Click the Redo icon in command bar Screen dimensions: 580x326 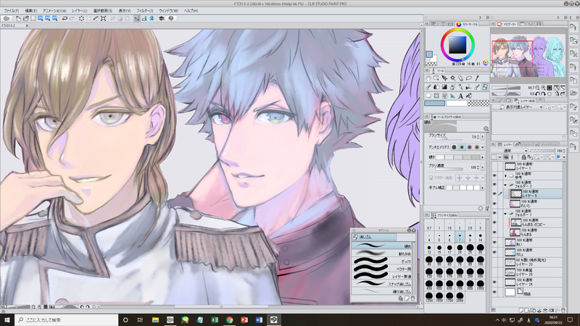click(72, 19)
